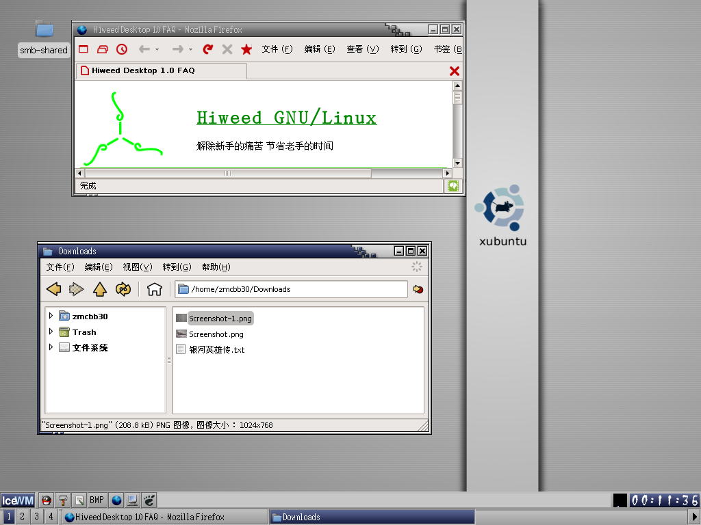The width and height of the screenshot is (701, 525).
Task: Launch GNOME foot icon in taskbar
Action: point(149,500)
